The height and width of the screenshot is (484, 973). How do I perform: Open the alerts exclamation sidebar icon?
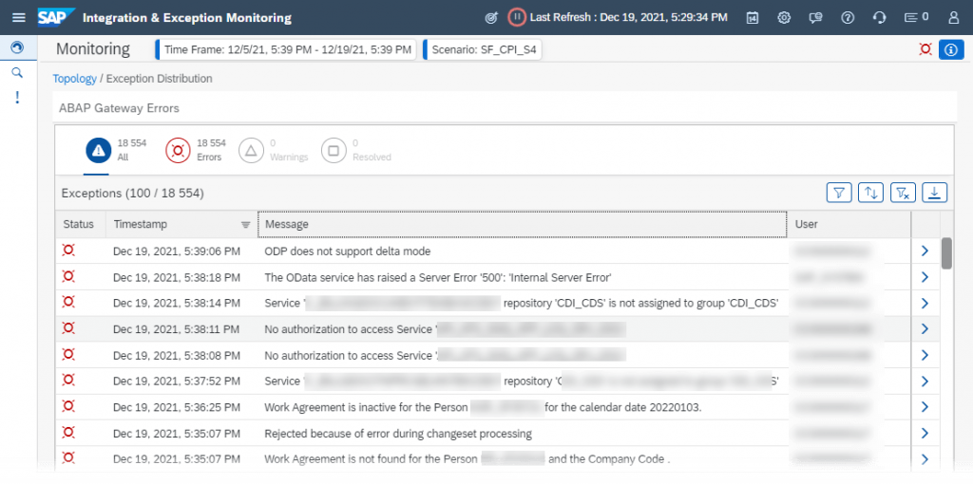click(17, 98)
